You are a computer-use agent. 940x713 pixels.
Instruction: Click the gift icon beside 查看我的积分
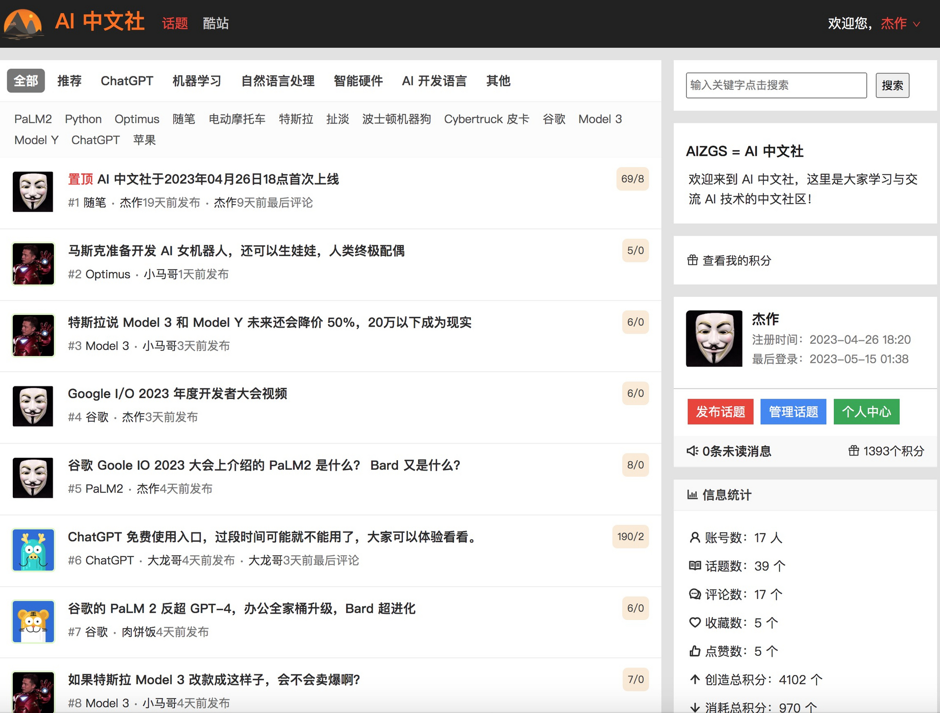pos(693,260)
